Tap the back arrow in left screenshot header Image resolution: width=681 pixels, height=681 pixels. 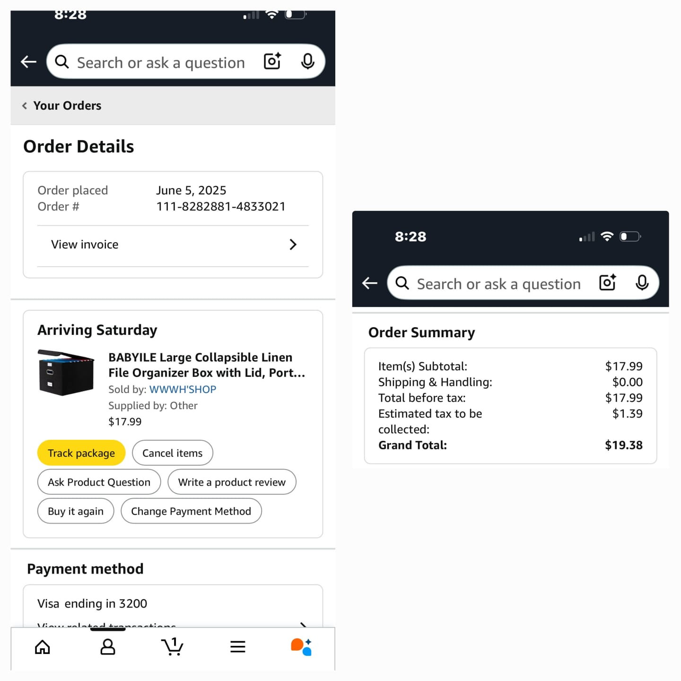click(x=28, y=61)
